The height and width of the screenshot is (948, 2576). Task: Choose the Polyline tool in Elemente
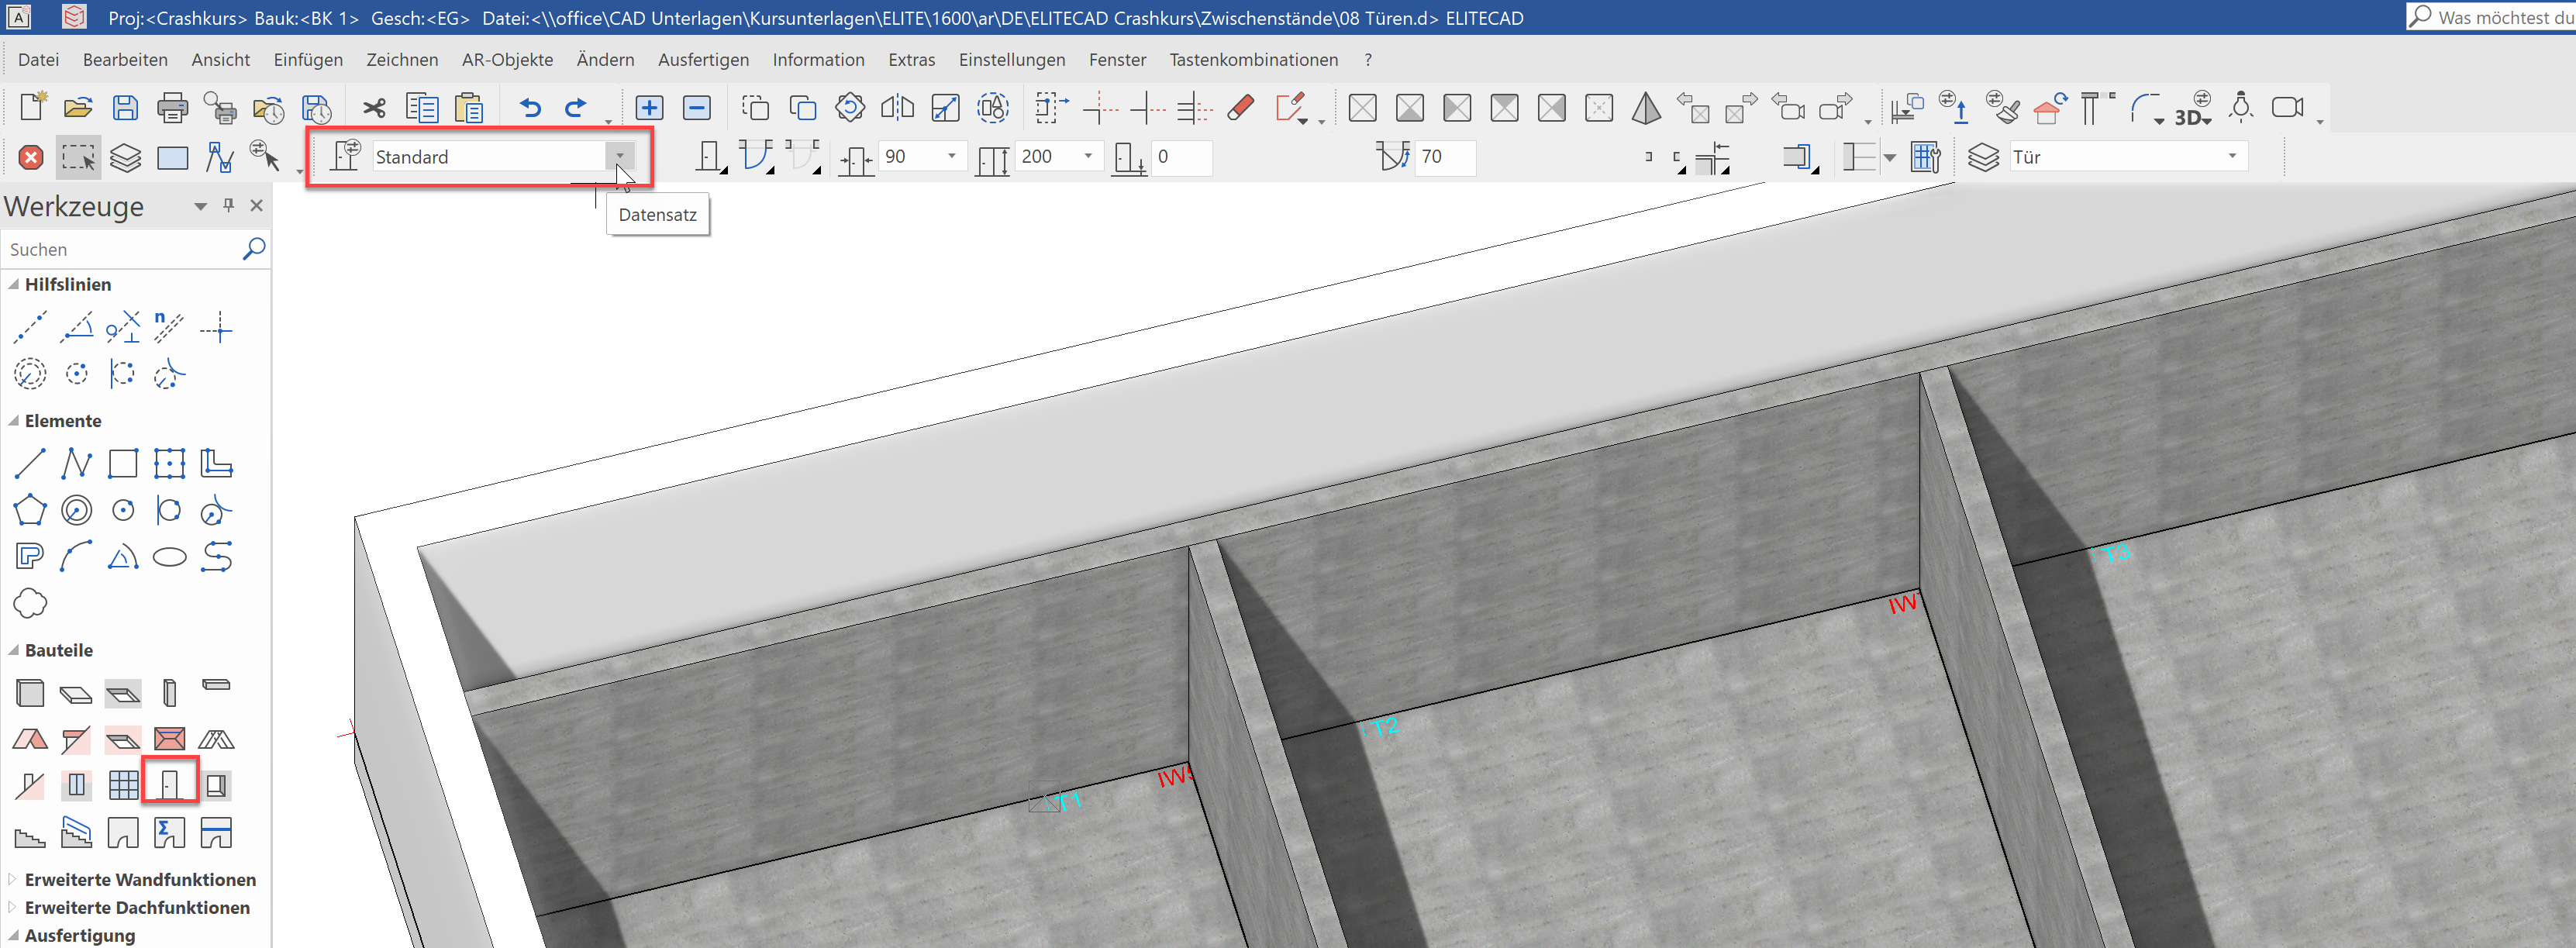tap(76, 464)
